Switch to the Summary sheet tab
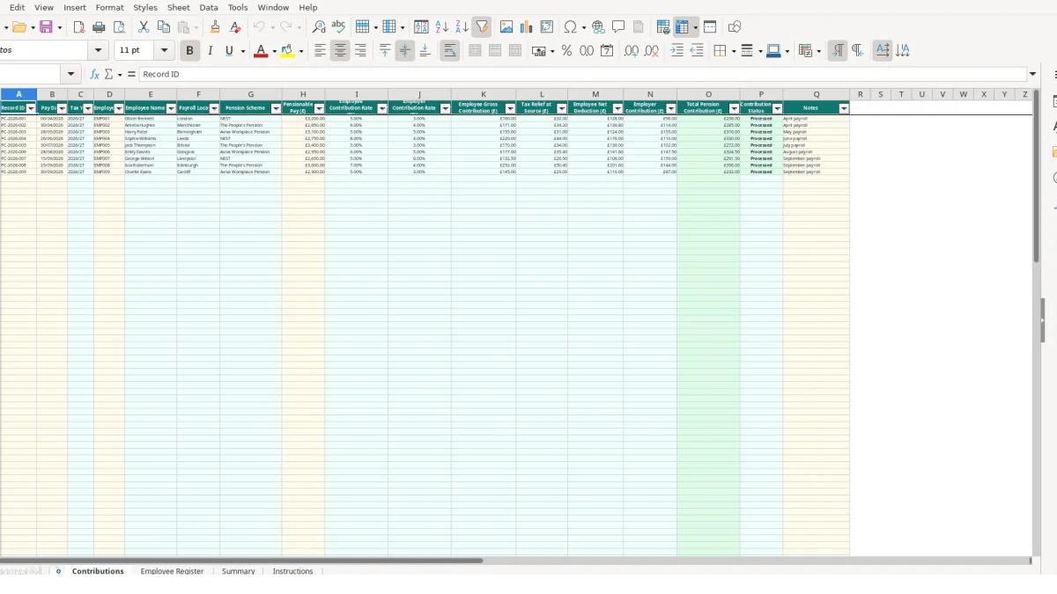1057x594 pixels. pyautogui.click(x=239, y=571)
